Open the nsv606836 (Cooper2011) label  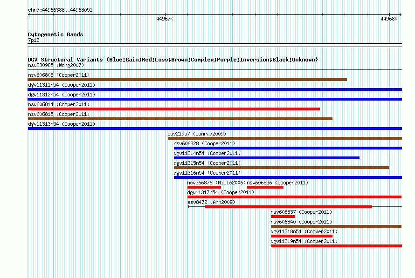point(277,183)
